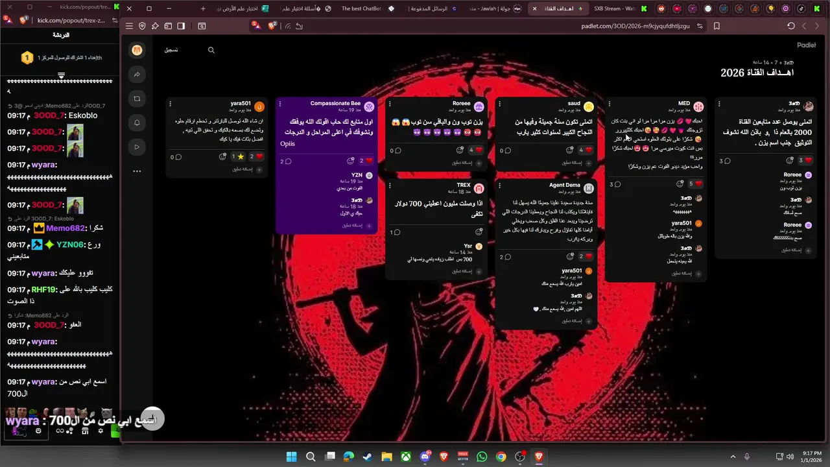Click the gold rank 1 badge in chat header
This screenshot has width=830, height=467.
coord(27,58)
